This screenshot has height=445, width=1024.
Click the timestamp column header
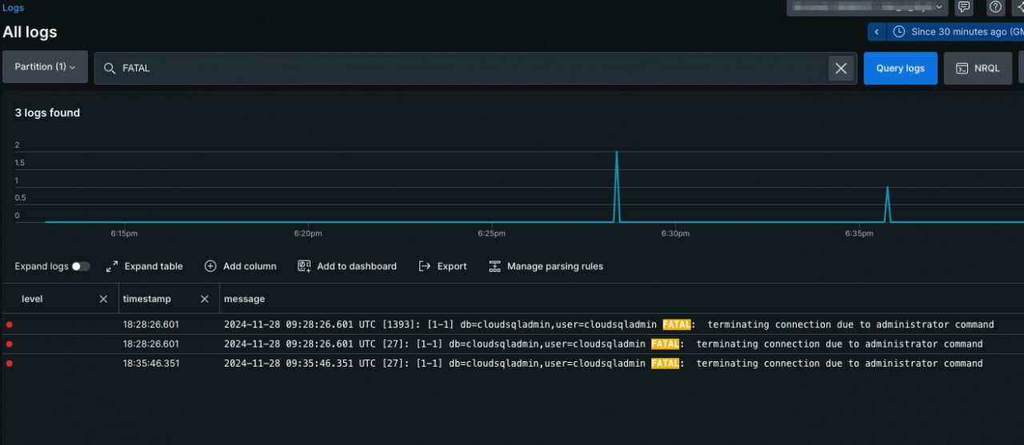click(x=146, y=299)
